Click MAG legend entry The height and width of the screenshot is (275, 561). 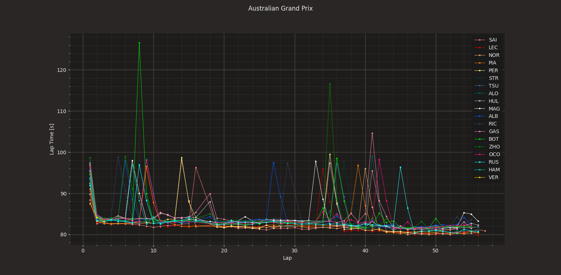click(487, 109)
